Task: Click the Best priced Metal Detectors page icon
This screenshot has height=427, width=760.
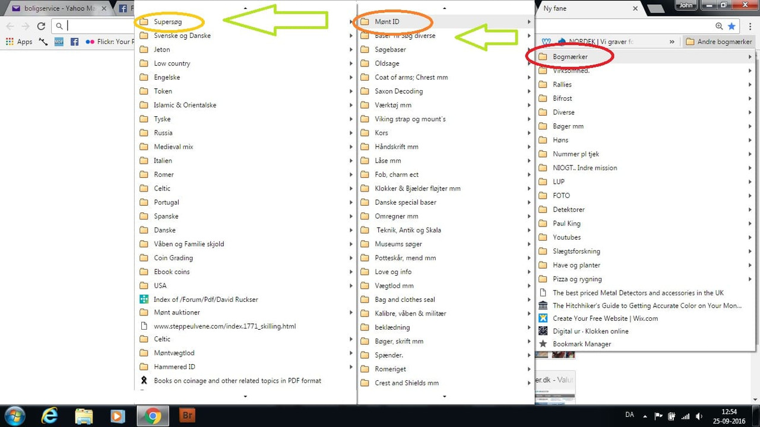Action: (x=543, y=293)
